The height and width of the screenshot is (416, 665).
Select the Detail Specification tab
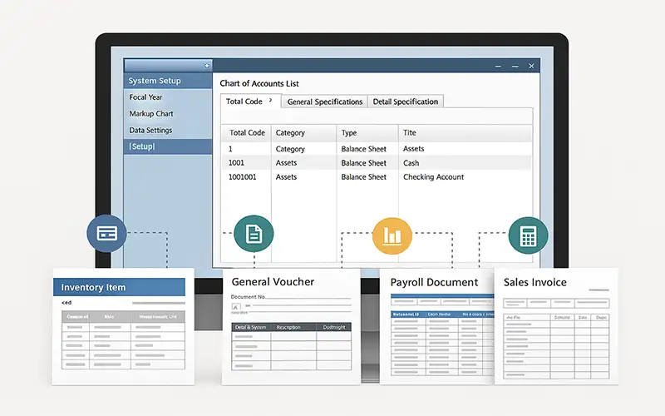point(405,102)
